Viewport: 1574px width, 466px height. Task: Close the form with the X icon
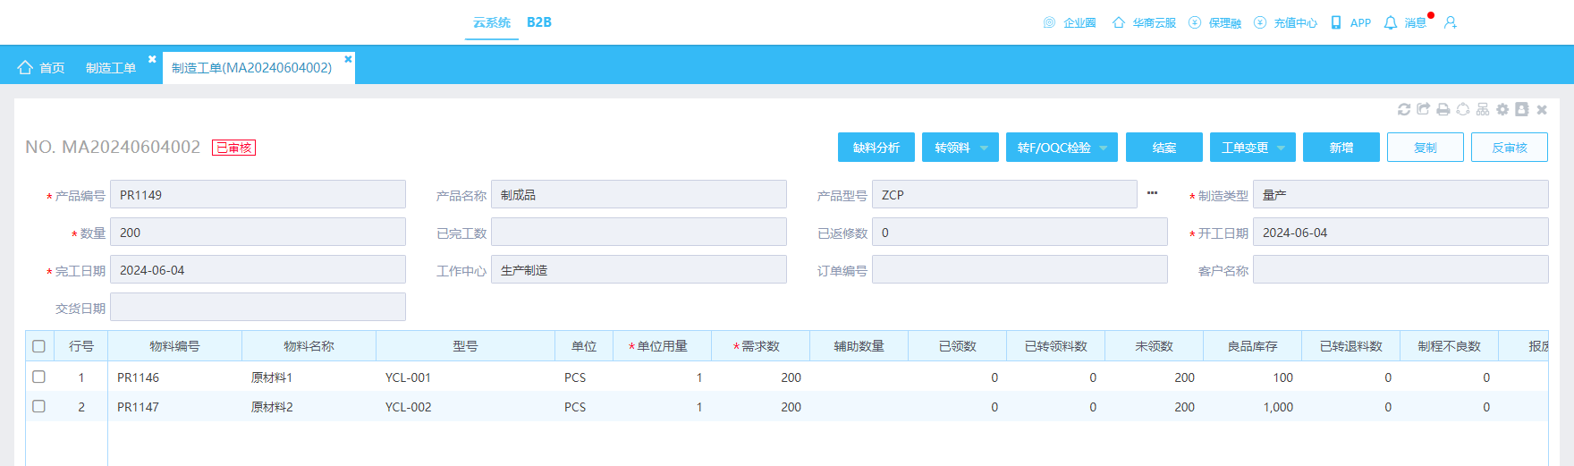tap(1542, 109)
